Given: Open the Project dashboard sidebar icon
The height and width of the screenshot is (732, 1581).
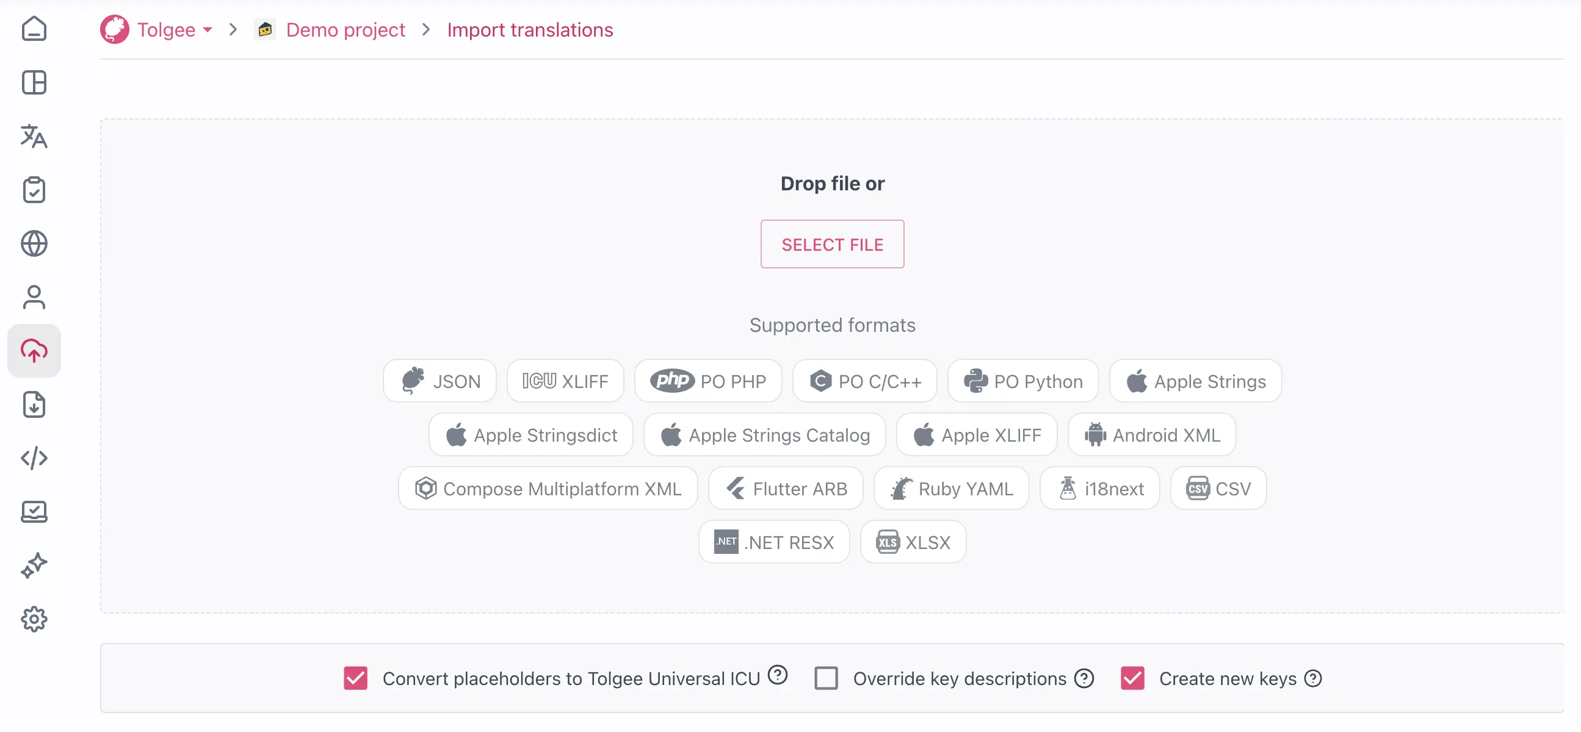Looking at the screenshot, I should (x=34, y=82).
